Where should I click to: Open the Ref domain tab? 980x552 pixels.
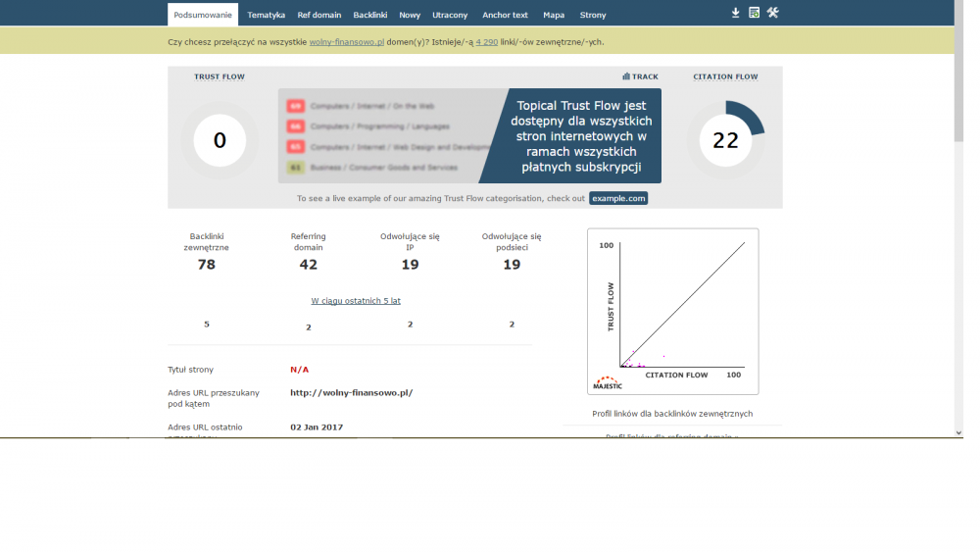click(x=318, y=15)
